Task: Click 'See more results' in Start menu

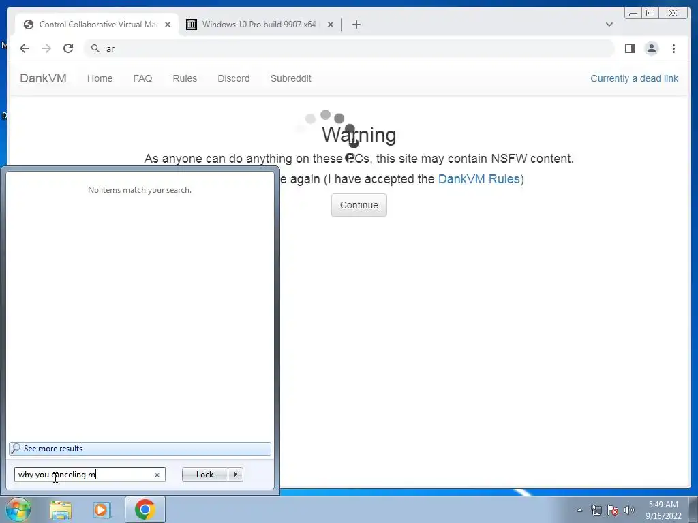Action: (140, 448)
